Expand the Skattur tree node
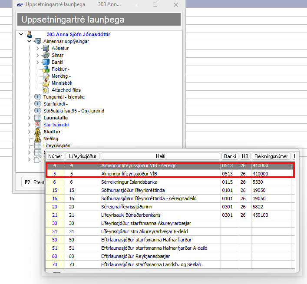 coord(30,132)
